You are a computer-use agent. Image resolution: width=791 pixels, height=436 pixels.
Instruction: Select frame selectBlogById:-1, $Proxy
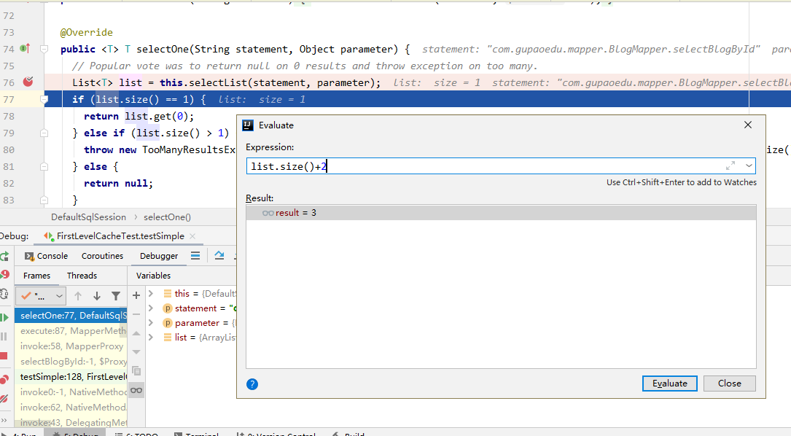pyautogui.click(x=71, y=362)
